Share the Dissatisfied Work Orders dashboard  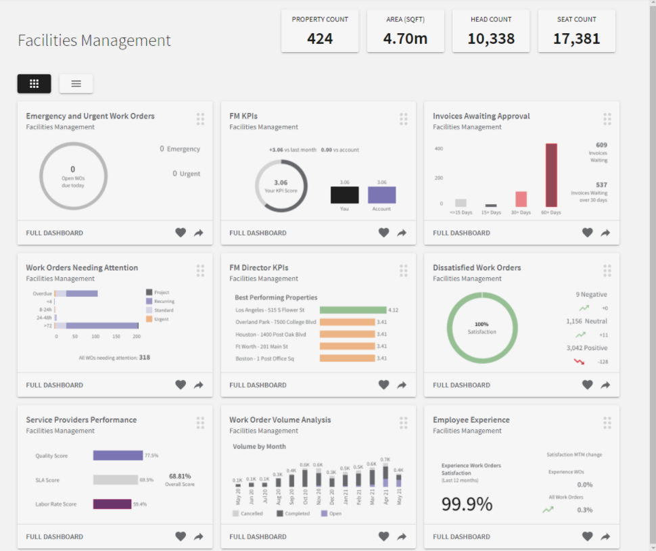tap(605, 385)
